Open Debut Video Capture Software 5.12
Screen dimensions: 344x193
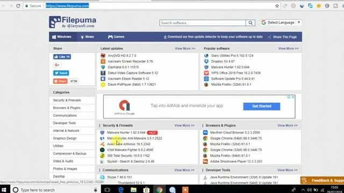[133, 73]
